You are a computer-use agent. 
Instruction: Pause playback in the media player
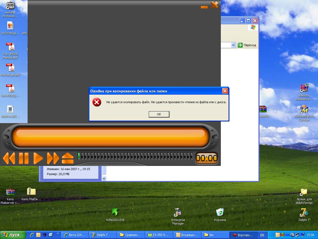[24, 158]
